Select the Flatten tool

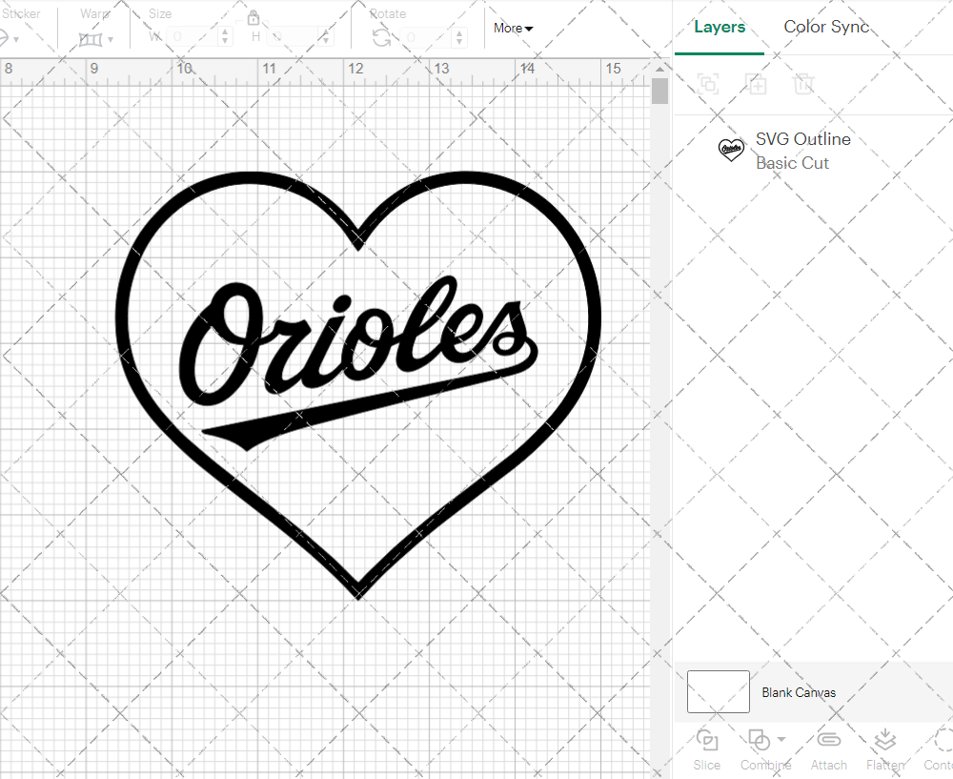click(x=884, y=741)
